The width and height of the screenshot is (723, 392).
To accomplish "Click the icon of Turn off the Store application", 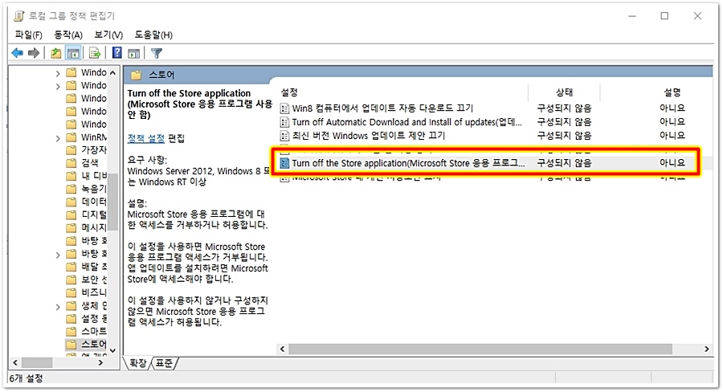I will tap(284, 163).
